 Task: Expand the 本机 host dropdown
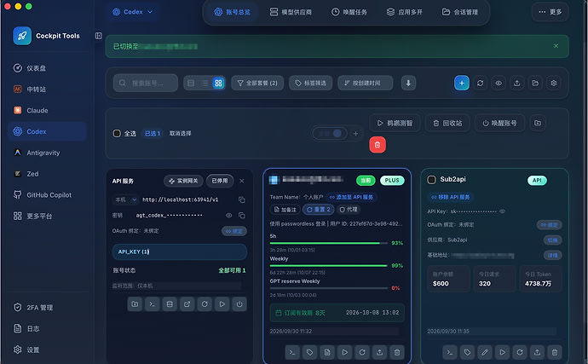pos(125,199)
